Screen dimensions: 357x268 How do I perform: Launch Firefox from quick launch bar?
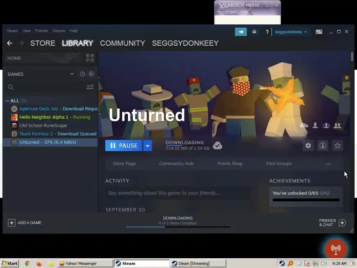click(x=39, y=263)
